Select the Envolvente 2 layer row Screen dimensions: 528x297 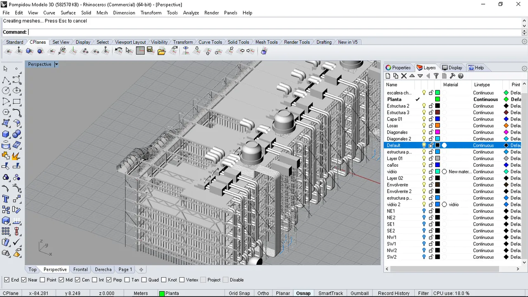pyautogui.click(x=453, y=191)
